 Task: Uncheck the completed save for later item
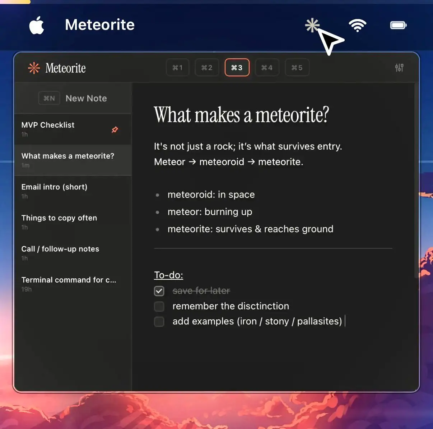[159, 291]
